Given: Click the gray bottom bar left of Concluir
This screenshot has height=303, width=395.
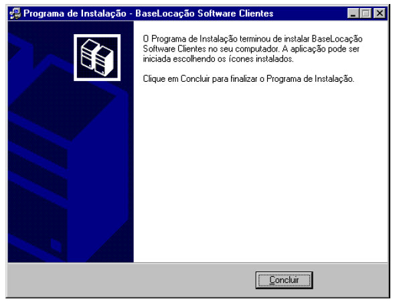Looking at the screenshot, I should 131,280.
